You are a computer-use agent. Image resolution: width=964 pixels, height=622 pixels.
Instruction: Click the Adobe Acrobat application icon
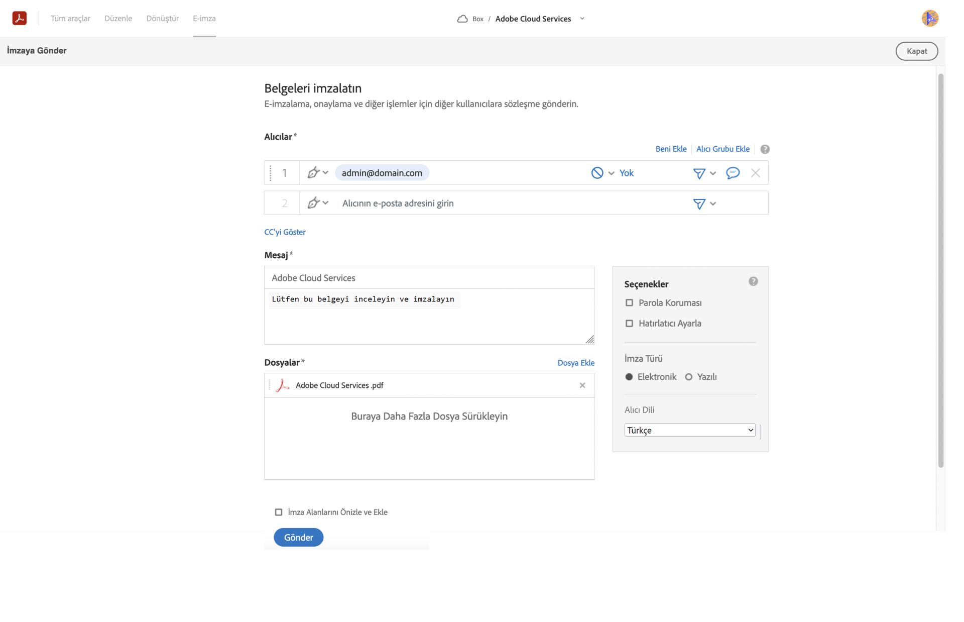click(x=19, y=18)
